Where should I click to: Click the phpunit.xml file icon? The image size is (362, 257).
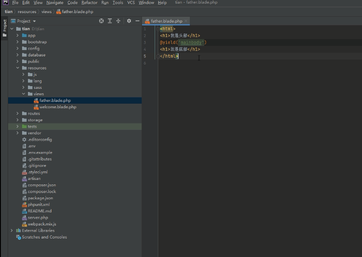click(24, 205)
